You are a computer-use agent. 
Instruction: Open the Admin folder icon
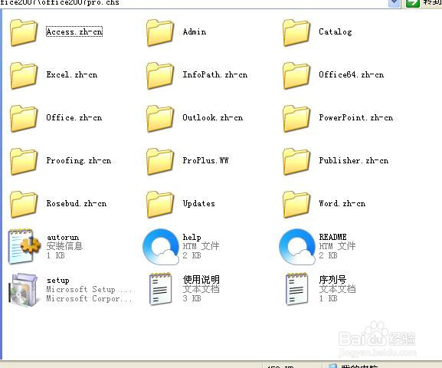160,33
